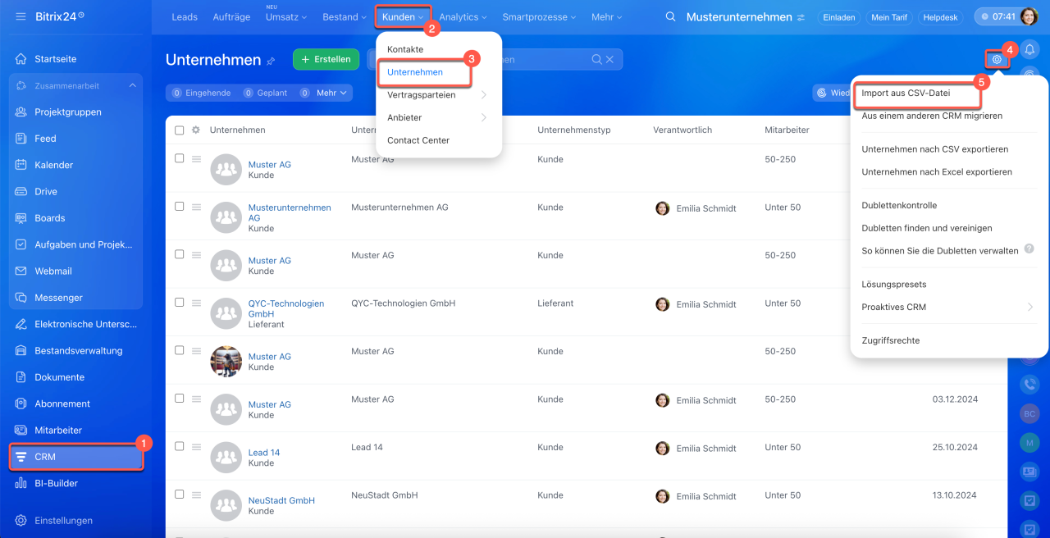Choose Kontakte from the Kunden menu
1050x538 pixels.
pyautogui.click(x=405, y=49)
